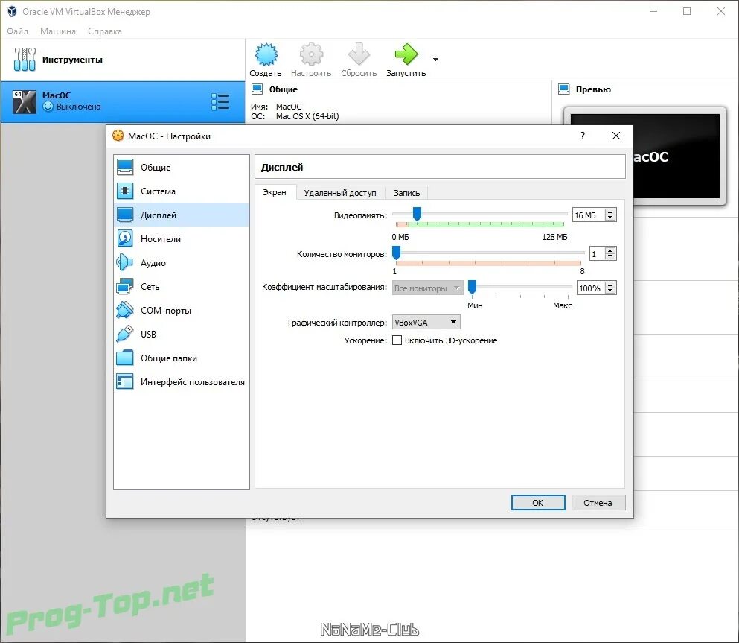Switch to the Удаленный доступ tab
This screenshot has width=739, height=643.
tap(340, 193)
